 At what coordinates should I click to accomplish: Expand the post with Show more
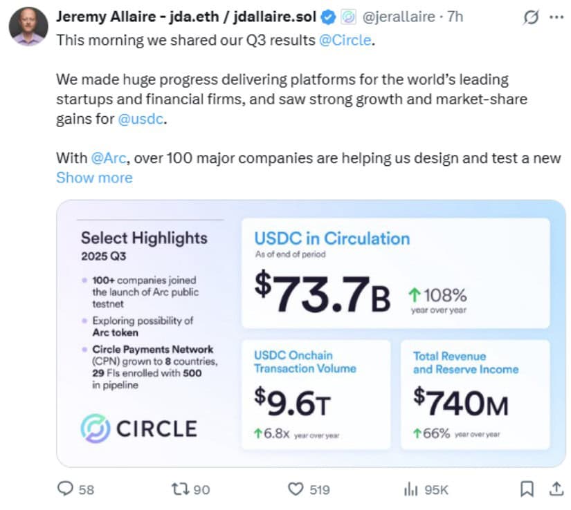pyautogui.click(x=93, y=178)
